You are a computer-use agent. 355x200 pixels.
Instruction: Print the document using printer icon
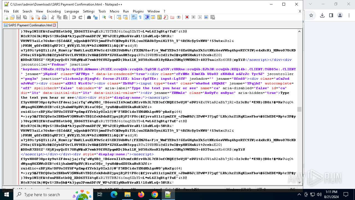pyautogui.click(x=44, y=17)
